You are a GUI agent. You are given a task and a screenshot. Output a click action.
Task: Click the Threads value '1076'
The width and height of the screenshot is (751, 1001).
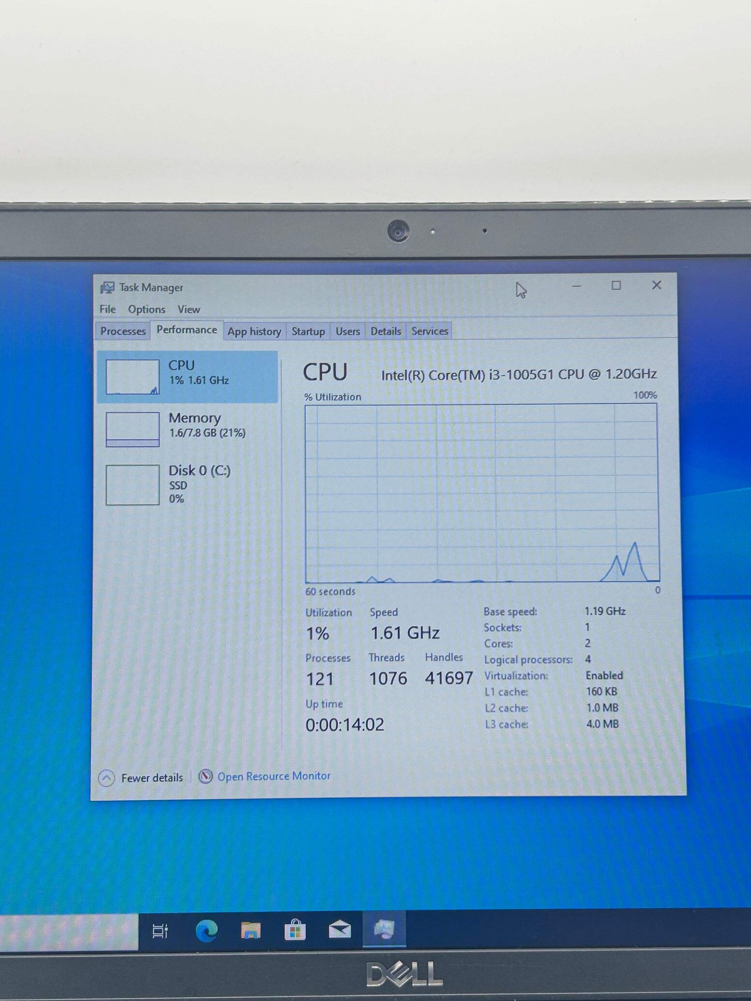388,678
